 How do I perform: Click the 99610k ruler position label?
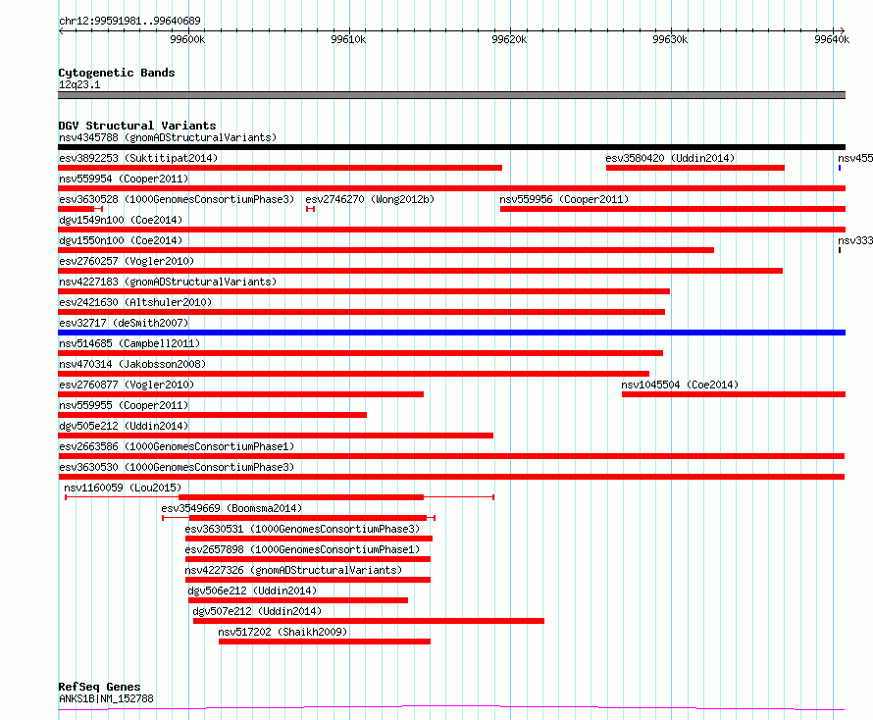coord(348,39)
